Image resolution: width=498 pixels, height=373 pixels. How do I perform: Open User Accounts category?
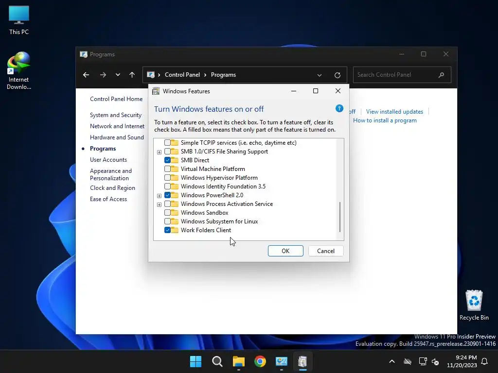pos(108,159)
